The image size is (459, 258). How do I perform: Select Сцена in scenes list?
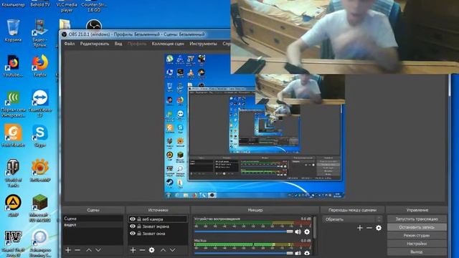(x=93, y=219)
